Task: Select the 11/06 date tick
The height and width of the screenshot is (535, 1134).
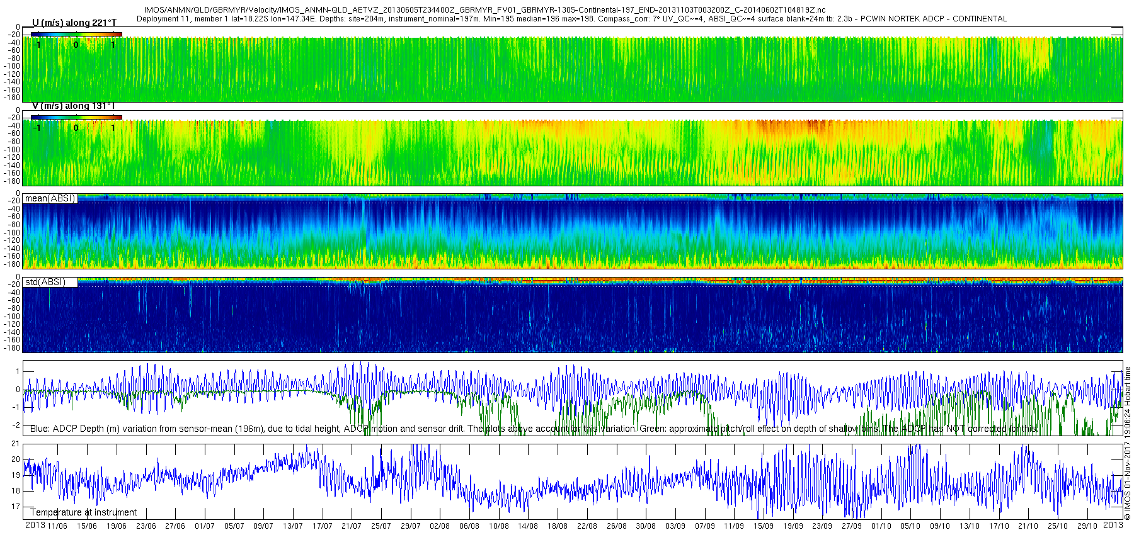Action: (x=57, y=526)
